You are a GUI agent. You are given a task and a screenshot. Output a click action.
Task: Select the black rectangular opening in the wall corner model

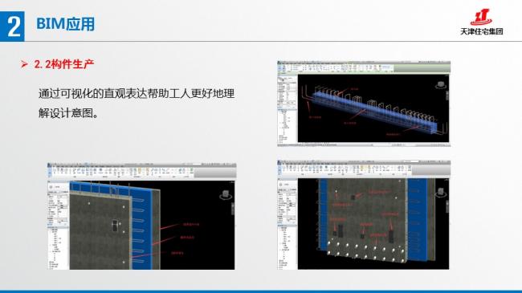tap(115, 226)
